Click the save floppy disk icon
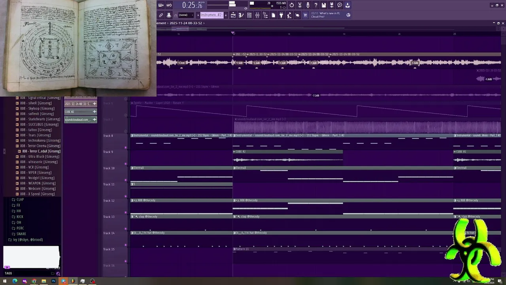The image size is (506, 285). [324, 5]
